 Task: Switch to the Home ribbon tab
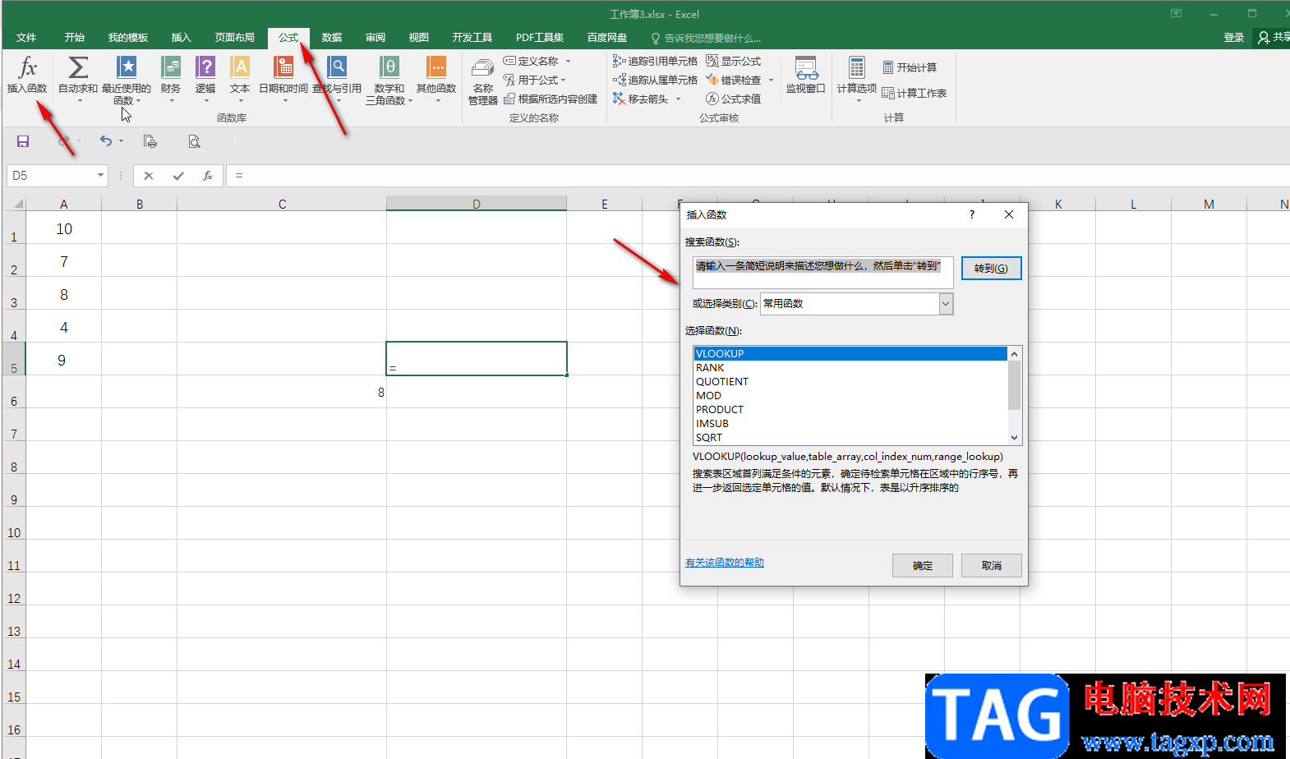pyautogui.click(x=75, y=38)
